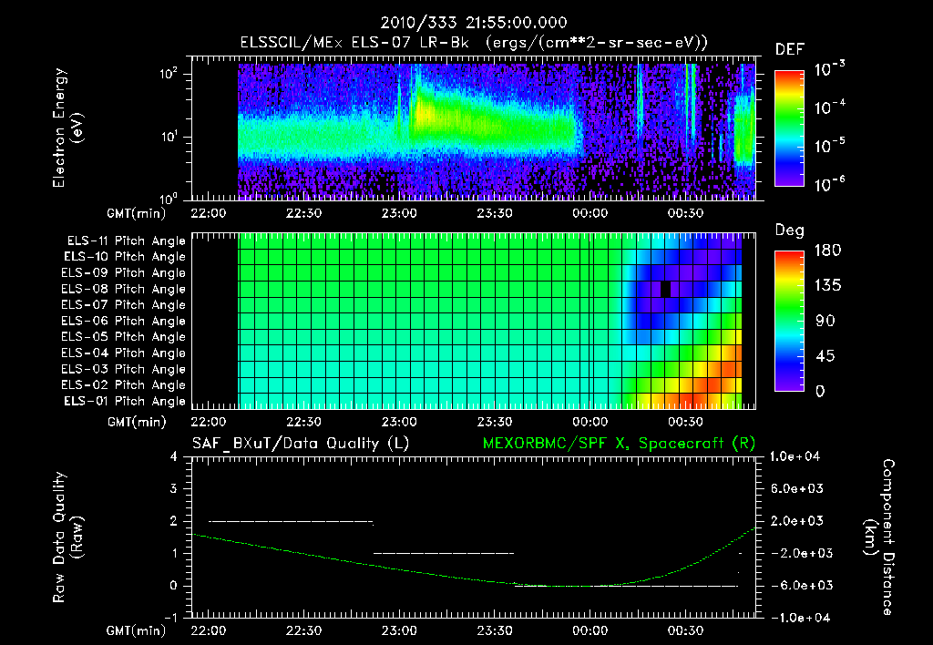Click the 2.0e+03 right axis value
This screenshot has height=645, width=933.
click(797, 521)
